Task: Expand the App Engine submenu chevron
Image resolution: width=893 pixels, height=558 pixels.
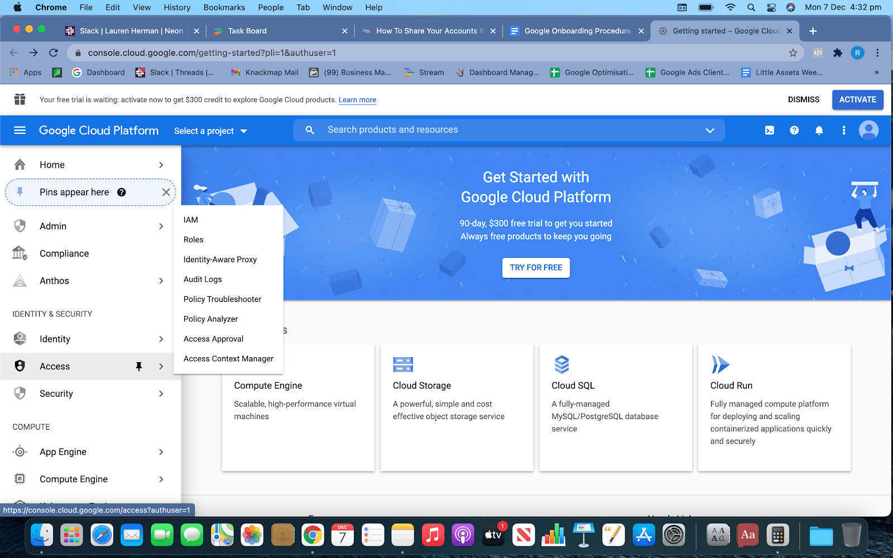Action: 161,452
